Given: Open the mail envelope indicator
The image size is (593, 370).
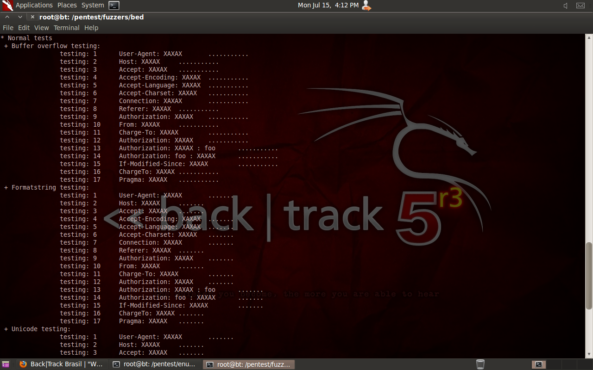Looking at the screenshot, I should coord(580,6).
